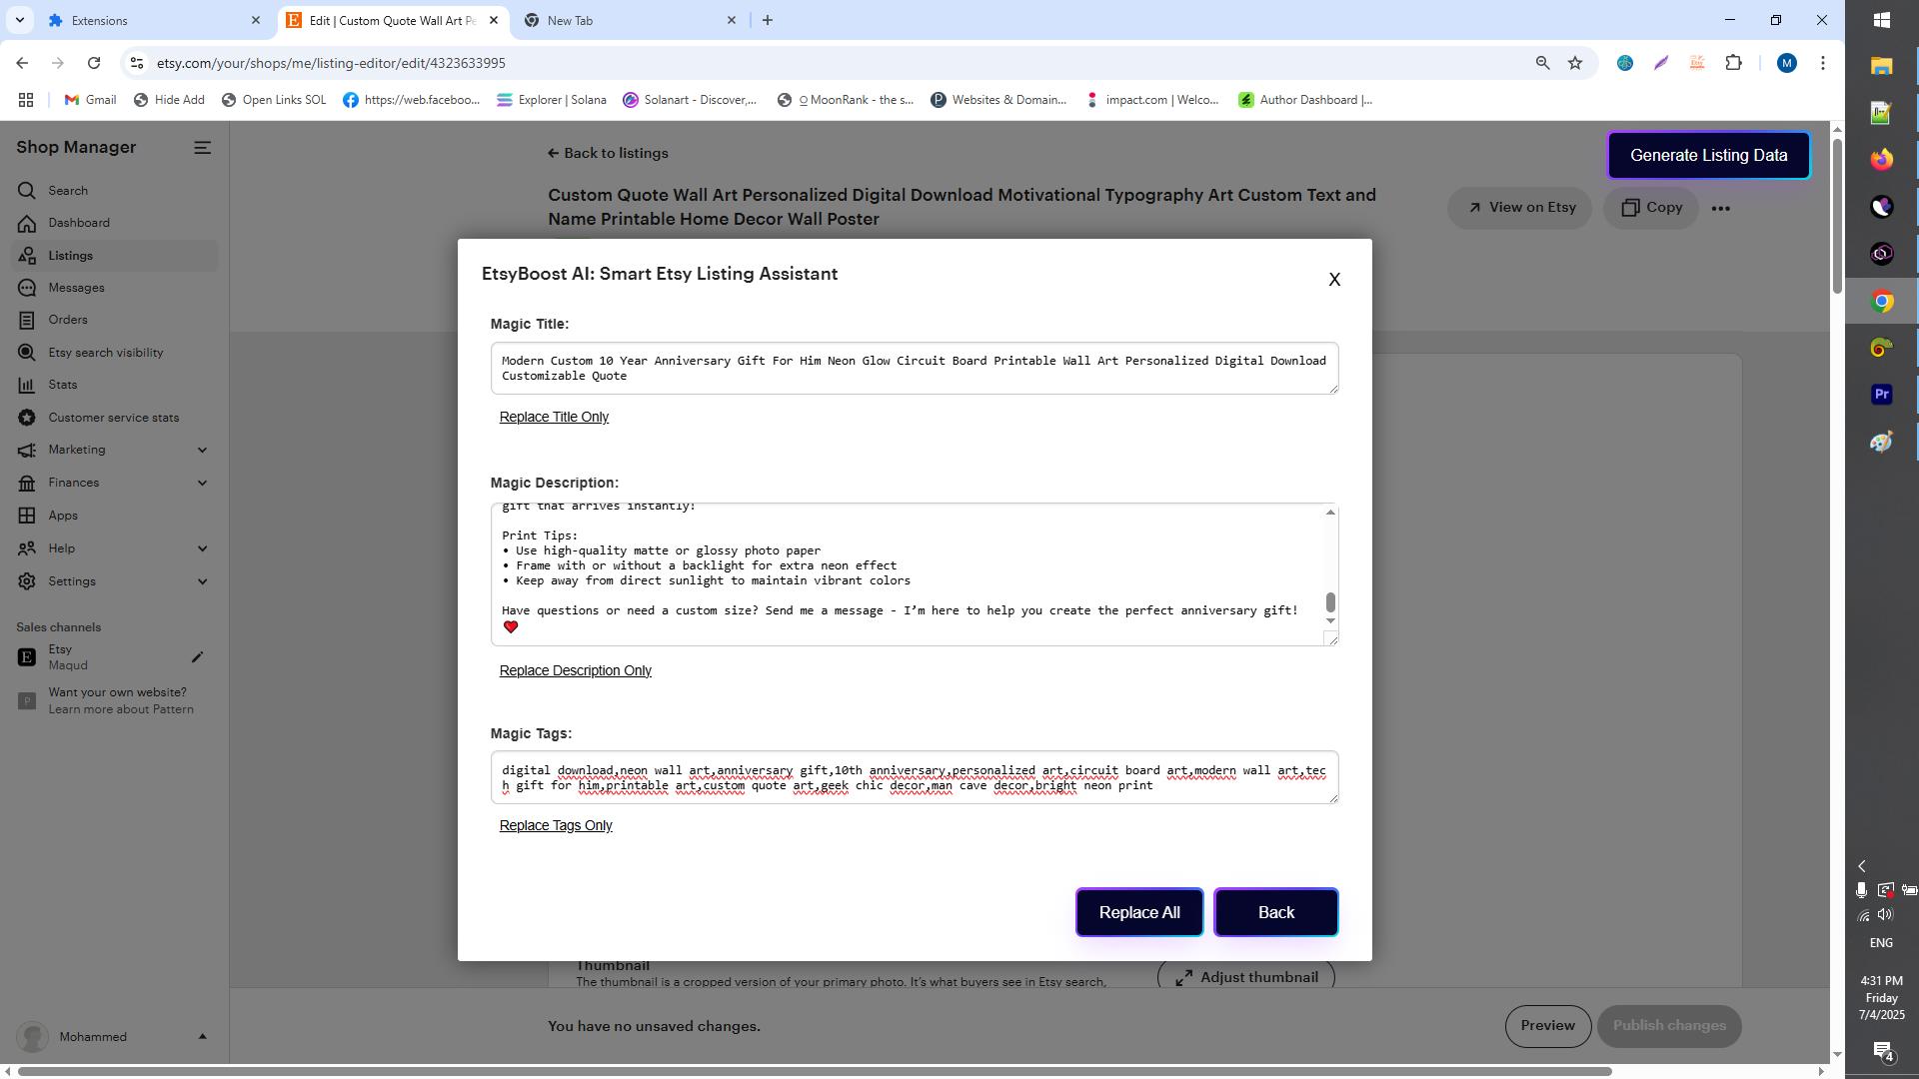1919x1079 pixels.
Task: Bookmark page with star icon
Action: (x=1575, y=63)
